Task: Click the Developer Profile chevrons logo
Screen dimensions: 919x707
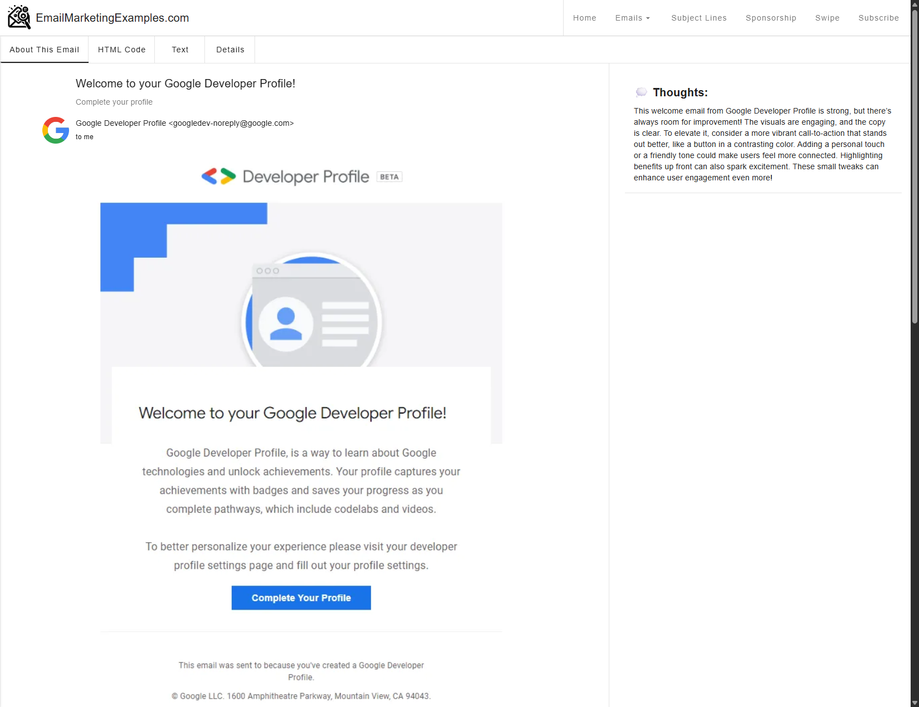Action: coord(219,176)
